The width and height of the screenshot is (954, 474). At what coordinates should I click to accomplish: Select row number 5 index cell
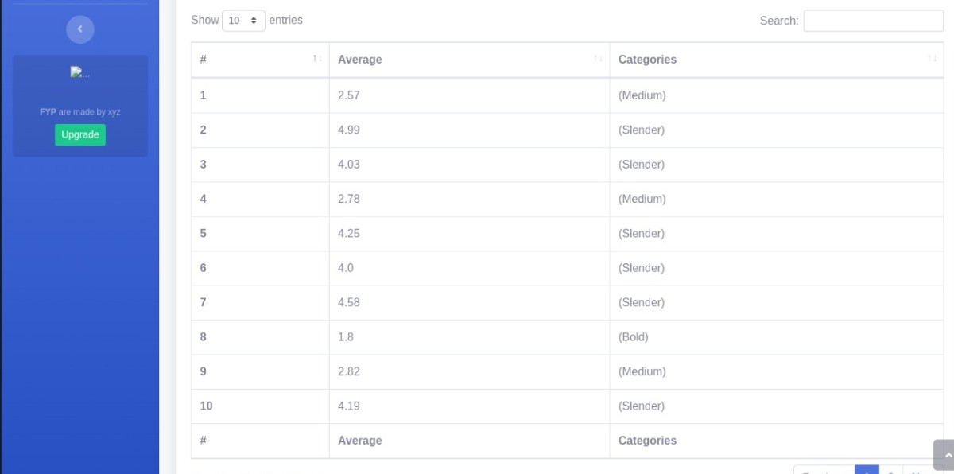[x=204, y=234]
